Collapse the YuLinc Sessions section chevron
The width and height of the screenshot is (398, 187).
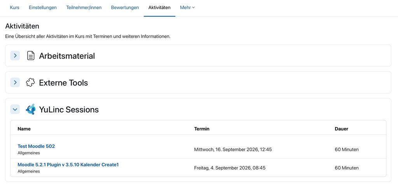15,109
